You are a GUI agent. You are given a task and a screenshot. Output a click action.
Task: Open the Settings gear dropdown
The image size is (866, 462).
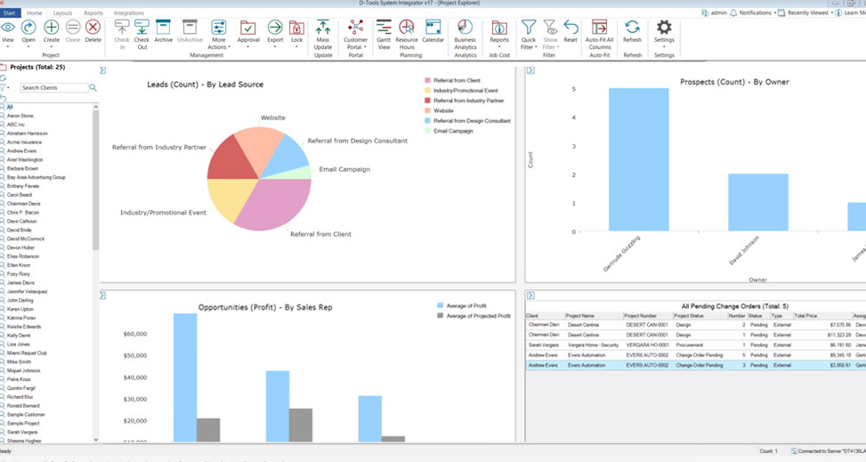pyautogui.click(x=664, y=34)
